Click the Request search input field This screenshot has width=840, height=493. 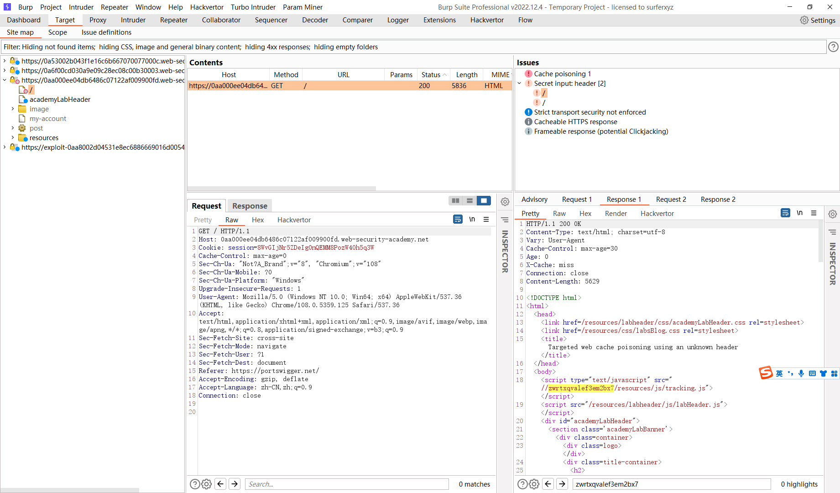pos(347,484)
